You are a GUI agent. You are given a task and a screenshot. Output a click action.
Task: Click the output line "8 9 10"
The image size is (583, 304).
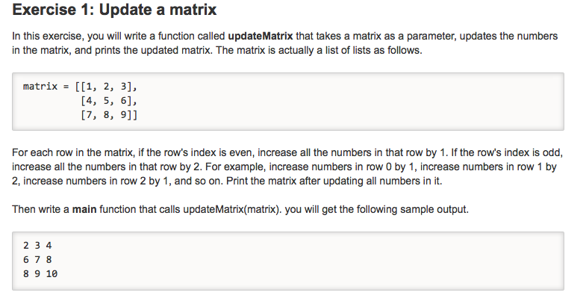click(40, 274)
